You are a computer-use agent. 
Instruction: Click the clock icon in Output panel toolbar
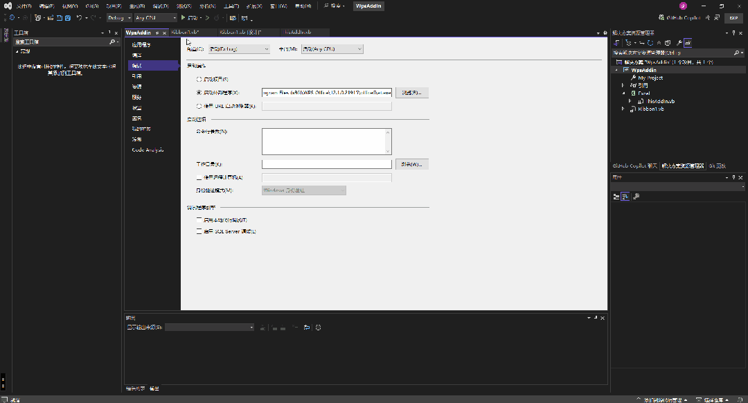pos(318,328)
